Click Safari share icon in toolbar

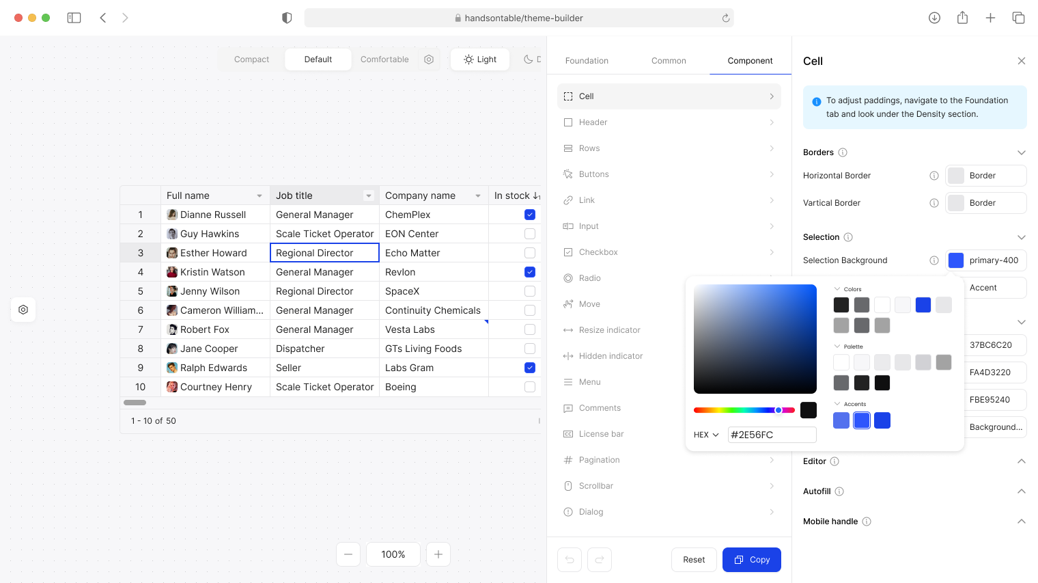962,18
